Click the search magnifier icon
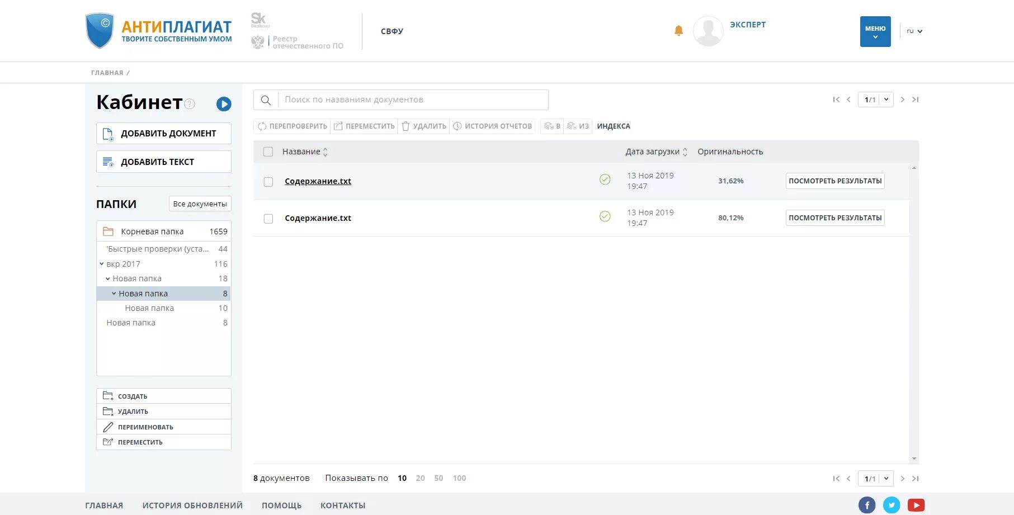 click(266, 100)
